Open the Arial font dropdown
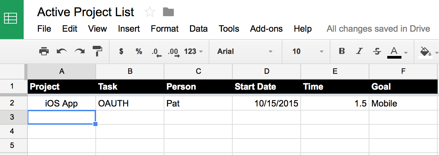The height and width of the screenshot is (155, 439). pyautogui.click(x=245, y=52)
